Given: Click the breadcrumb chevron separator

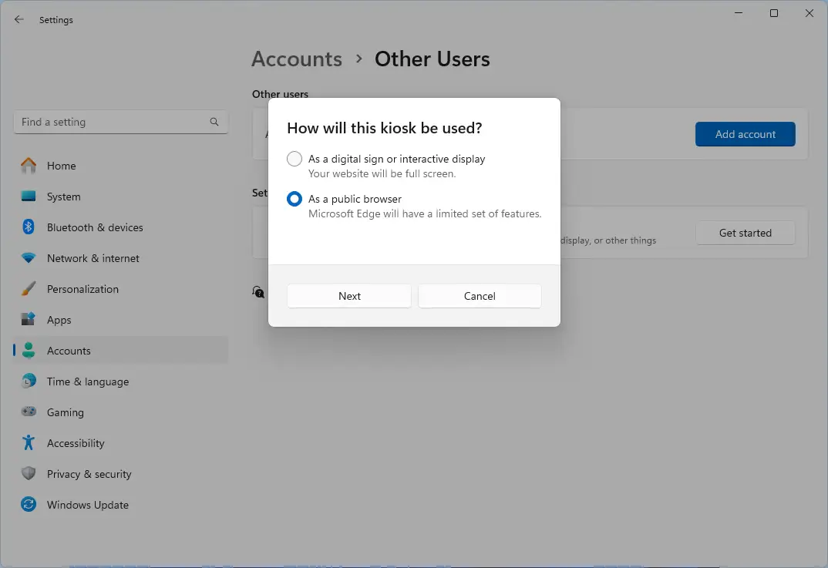Looking at the screenshot, I should pos(359,59).
